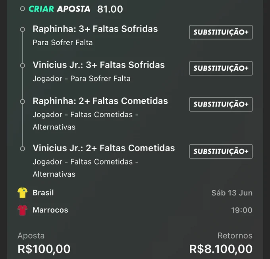The height and width of the screenshot is (259, 270).
Task: Tap Substituição+ for Vinicius Jr. 3+ Faltas Sofridas
Action: (221, 68)
